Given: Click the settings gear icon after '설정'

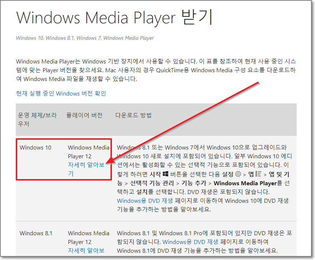Looking at the screenshot, I should click(x=238, y=174).
